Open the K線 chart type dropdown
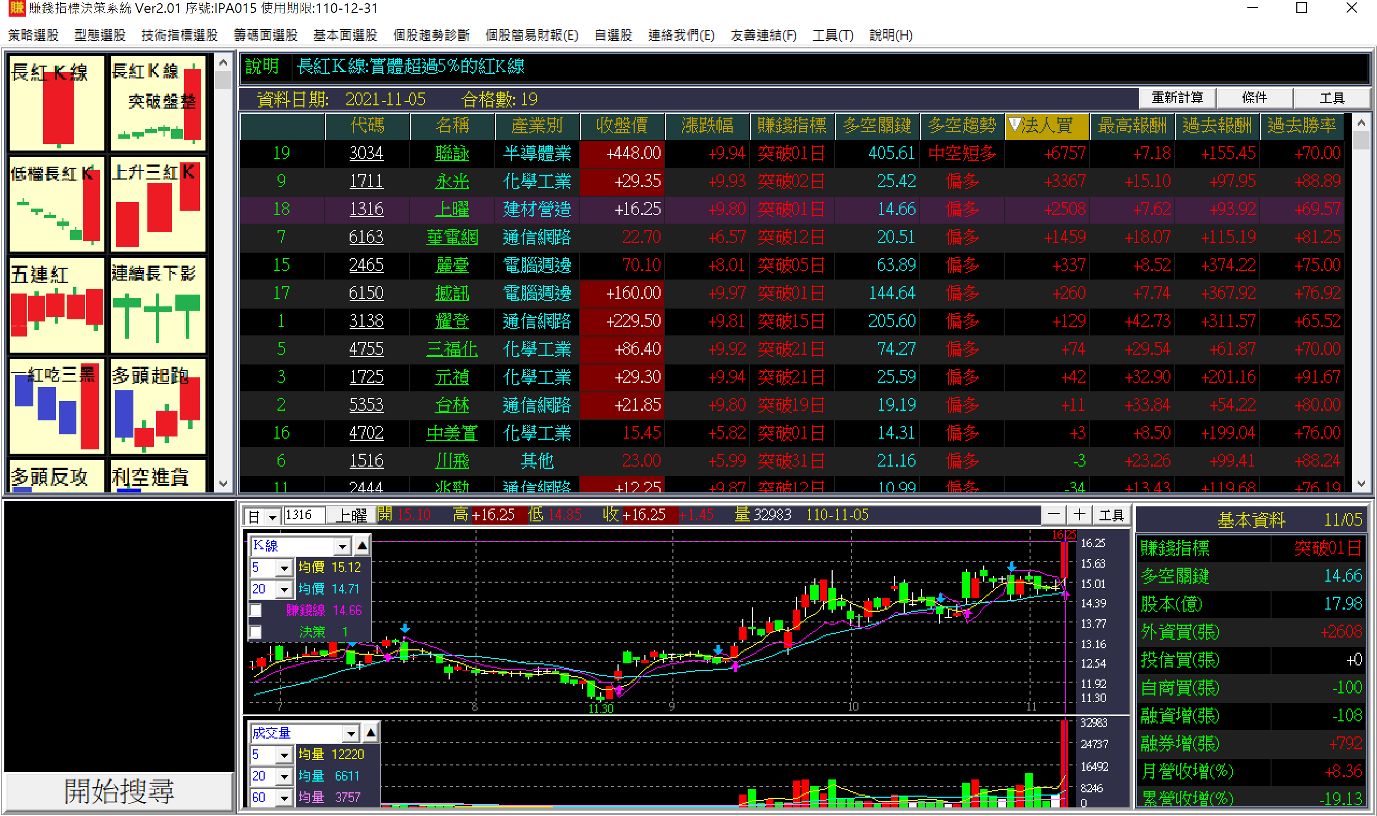 (x=342, y=546)
